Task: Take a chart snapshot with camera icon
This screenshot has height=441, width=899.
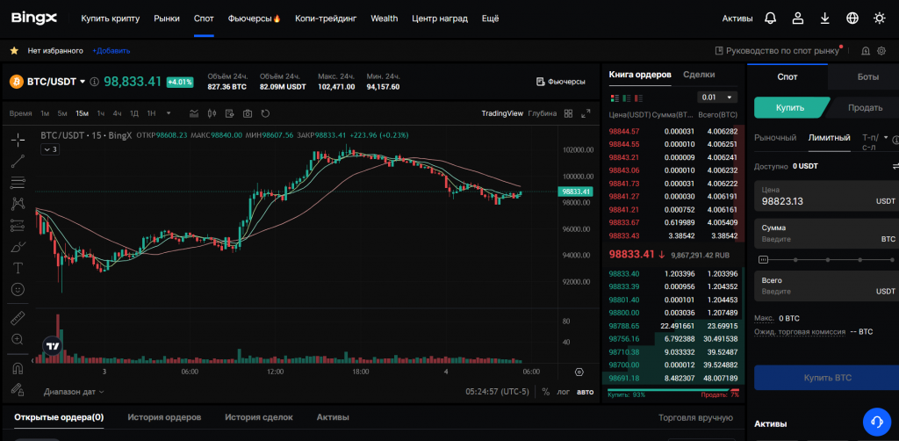Action: coord(247,113)
